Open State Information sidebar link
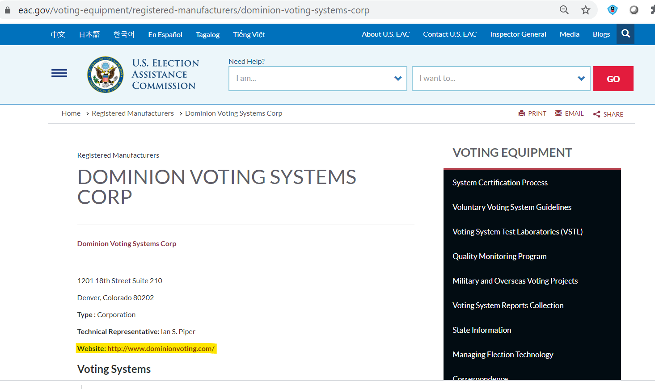 pyautogui.click(x=482, y=330)
